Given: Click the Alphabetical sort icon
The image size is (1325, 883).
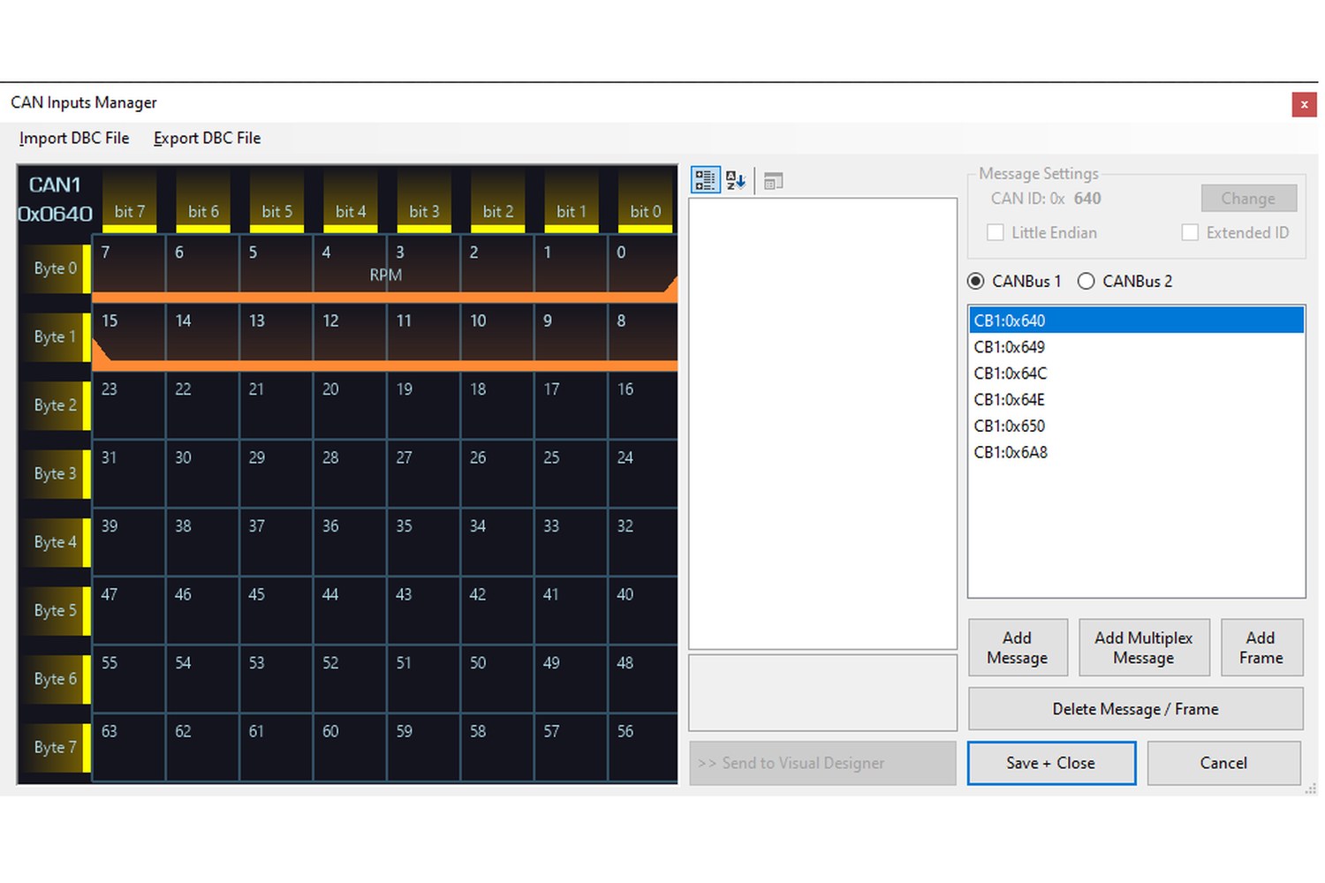Looking at the screenshot, I should point(735,180).
